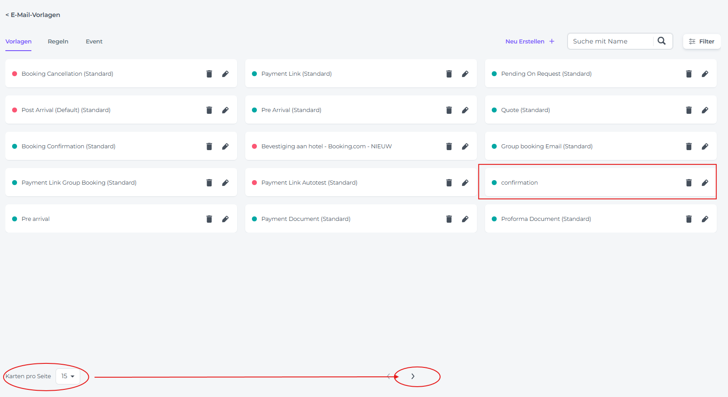Switch to the Event tab
Viewport: 728px width, 397px height.
94,42
